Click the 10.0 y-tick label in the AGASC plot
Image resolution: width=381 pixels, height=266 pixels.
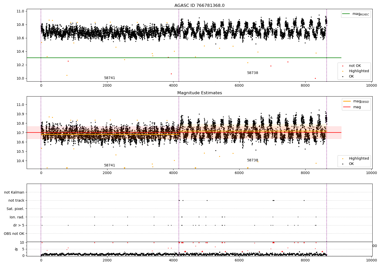point(20,79)
